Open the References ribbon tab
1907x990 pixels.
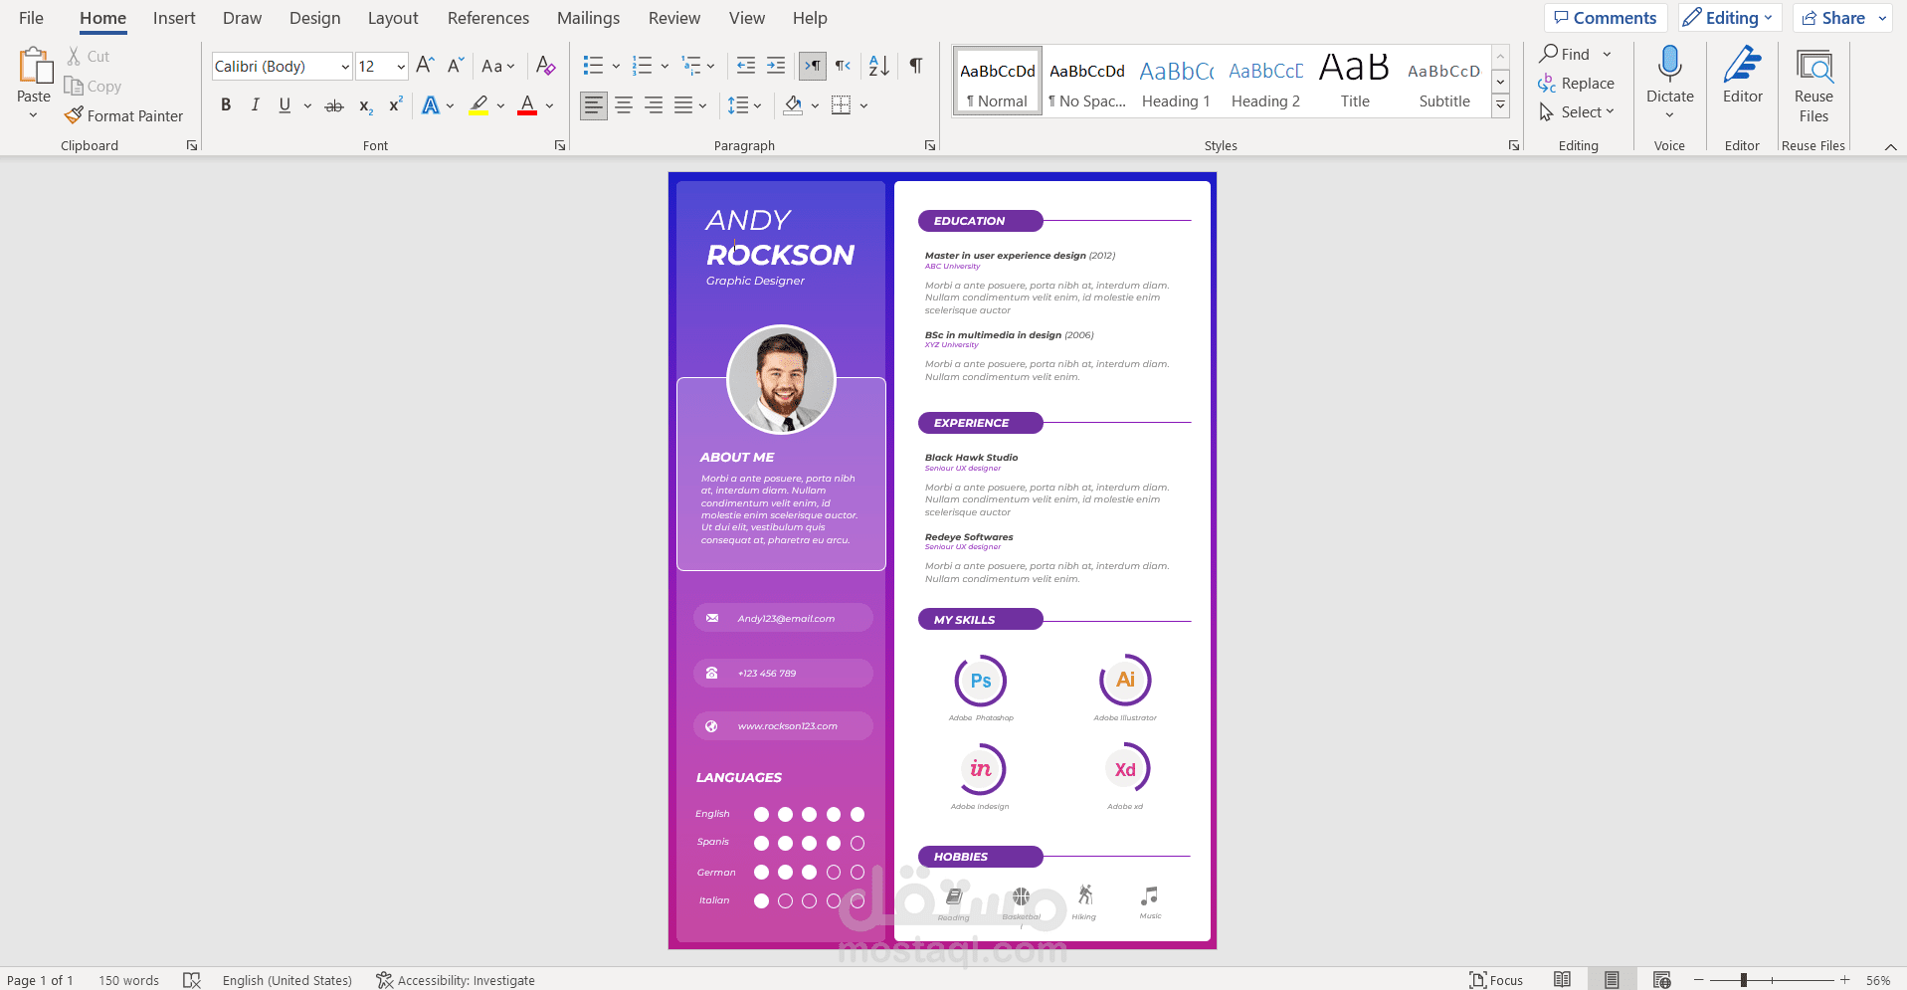tap(487, 18)
